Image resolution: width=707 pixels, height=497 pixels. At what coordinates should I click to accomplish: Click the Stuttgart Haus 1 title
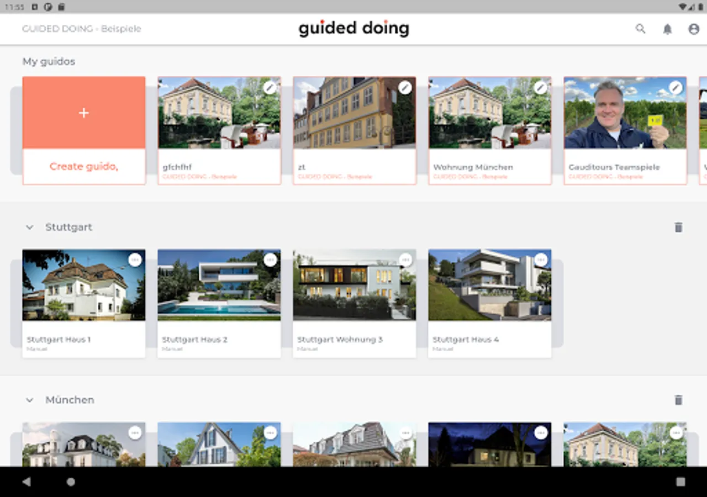pyautogui.click(x=59, y=340)
